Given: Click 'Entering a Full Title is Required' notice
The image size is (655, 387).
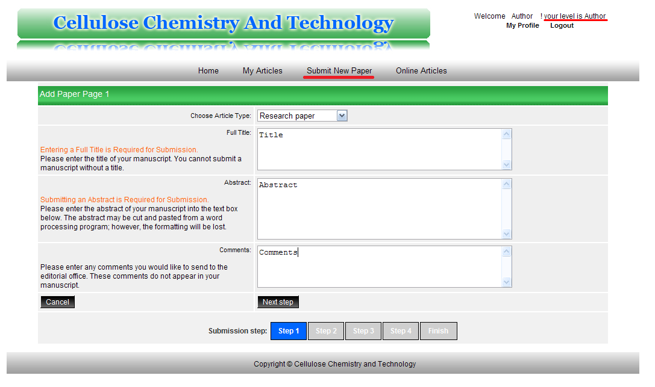Looking at the screenshot, I should (x=119, y=150).
